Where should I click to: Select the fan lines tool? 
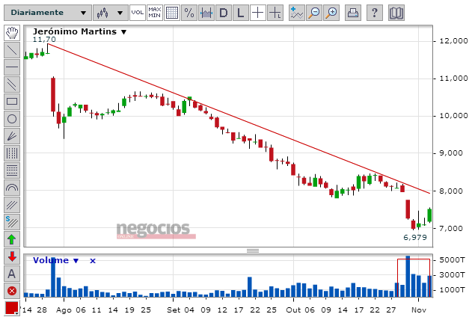12,136
